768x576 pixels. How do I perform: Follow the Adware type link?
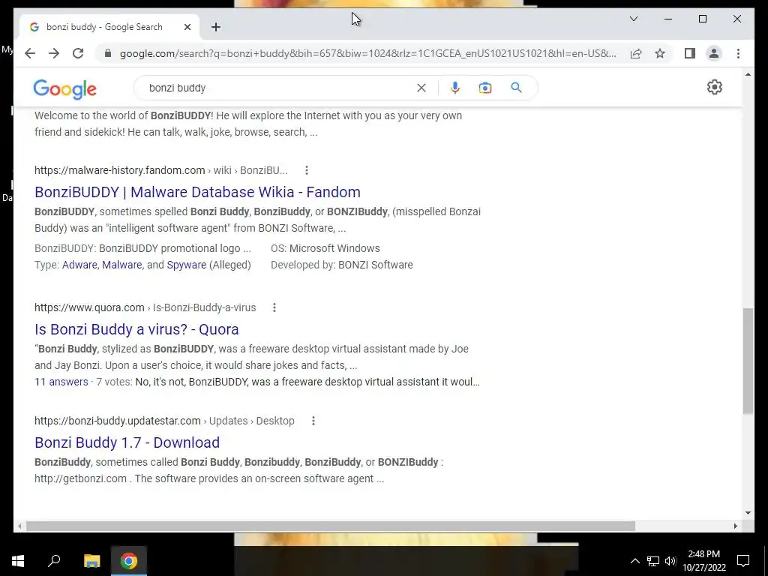[79, 265]
